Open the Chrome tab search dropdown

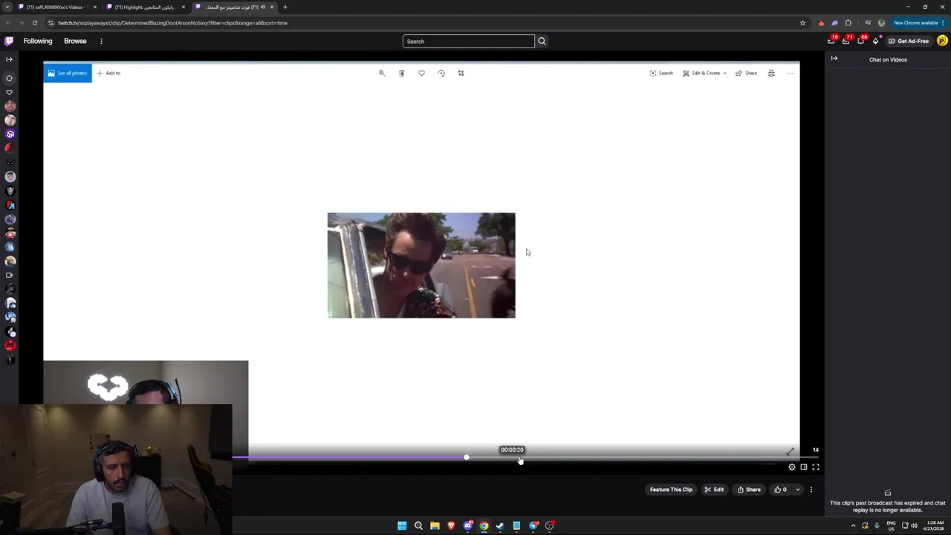7,7
